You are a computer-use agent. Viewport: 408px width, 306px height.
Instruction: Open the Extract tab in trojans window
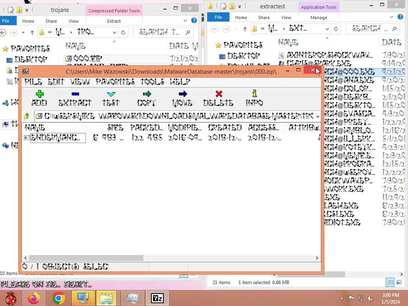click(x=114, y=21)
